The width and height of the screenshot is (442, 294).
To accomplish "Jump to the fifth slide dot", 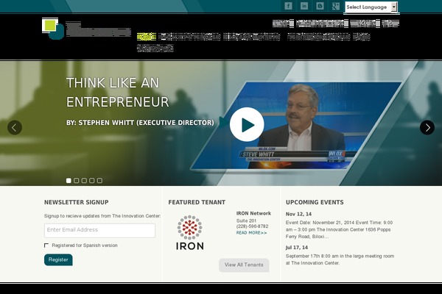I will click(99, 180).
